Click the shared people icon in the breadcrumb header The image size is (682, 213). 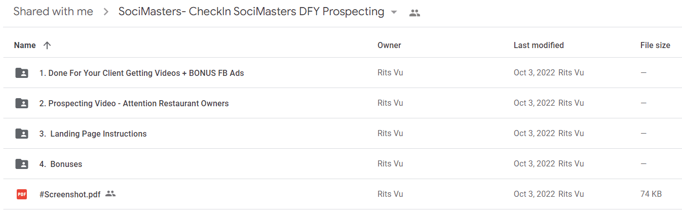pos(414,13)
